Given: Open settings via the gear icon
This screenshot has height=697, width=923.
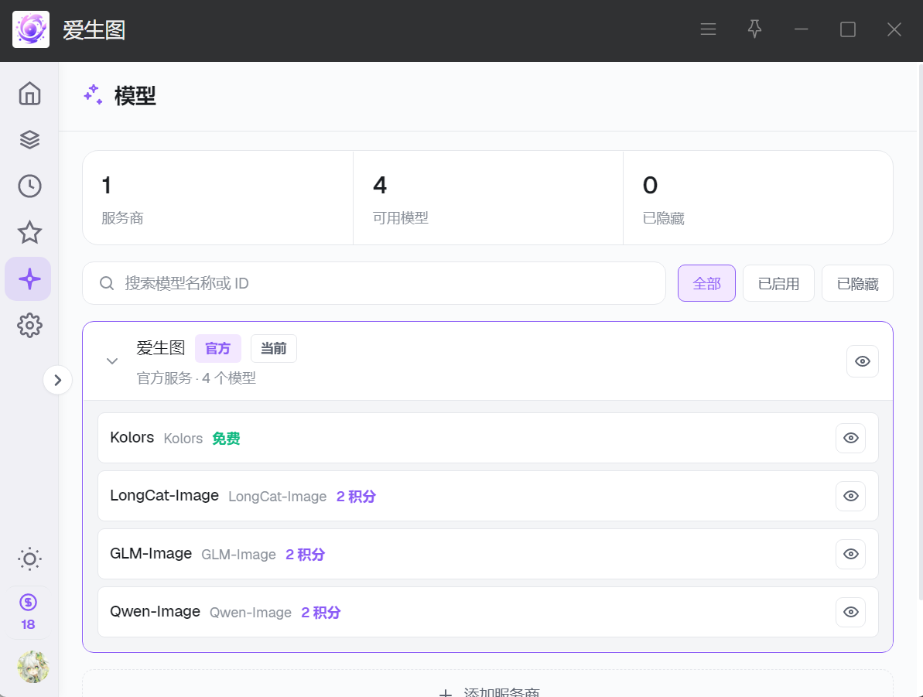Looking at the screenshot, I should tap(29, 325).
